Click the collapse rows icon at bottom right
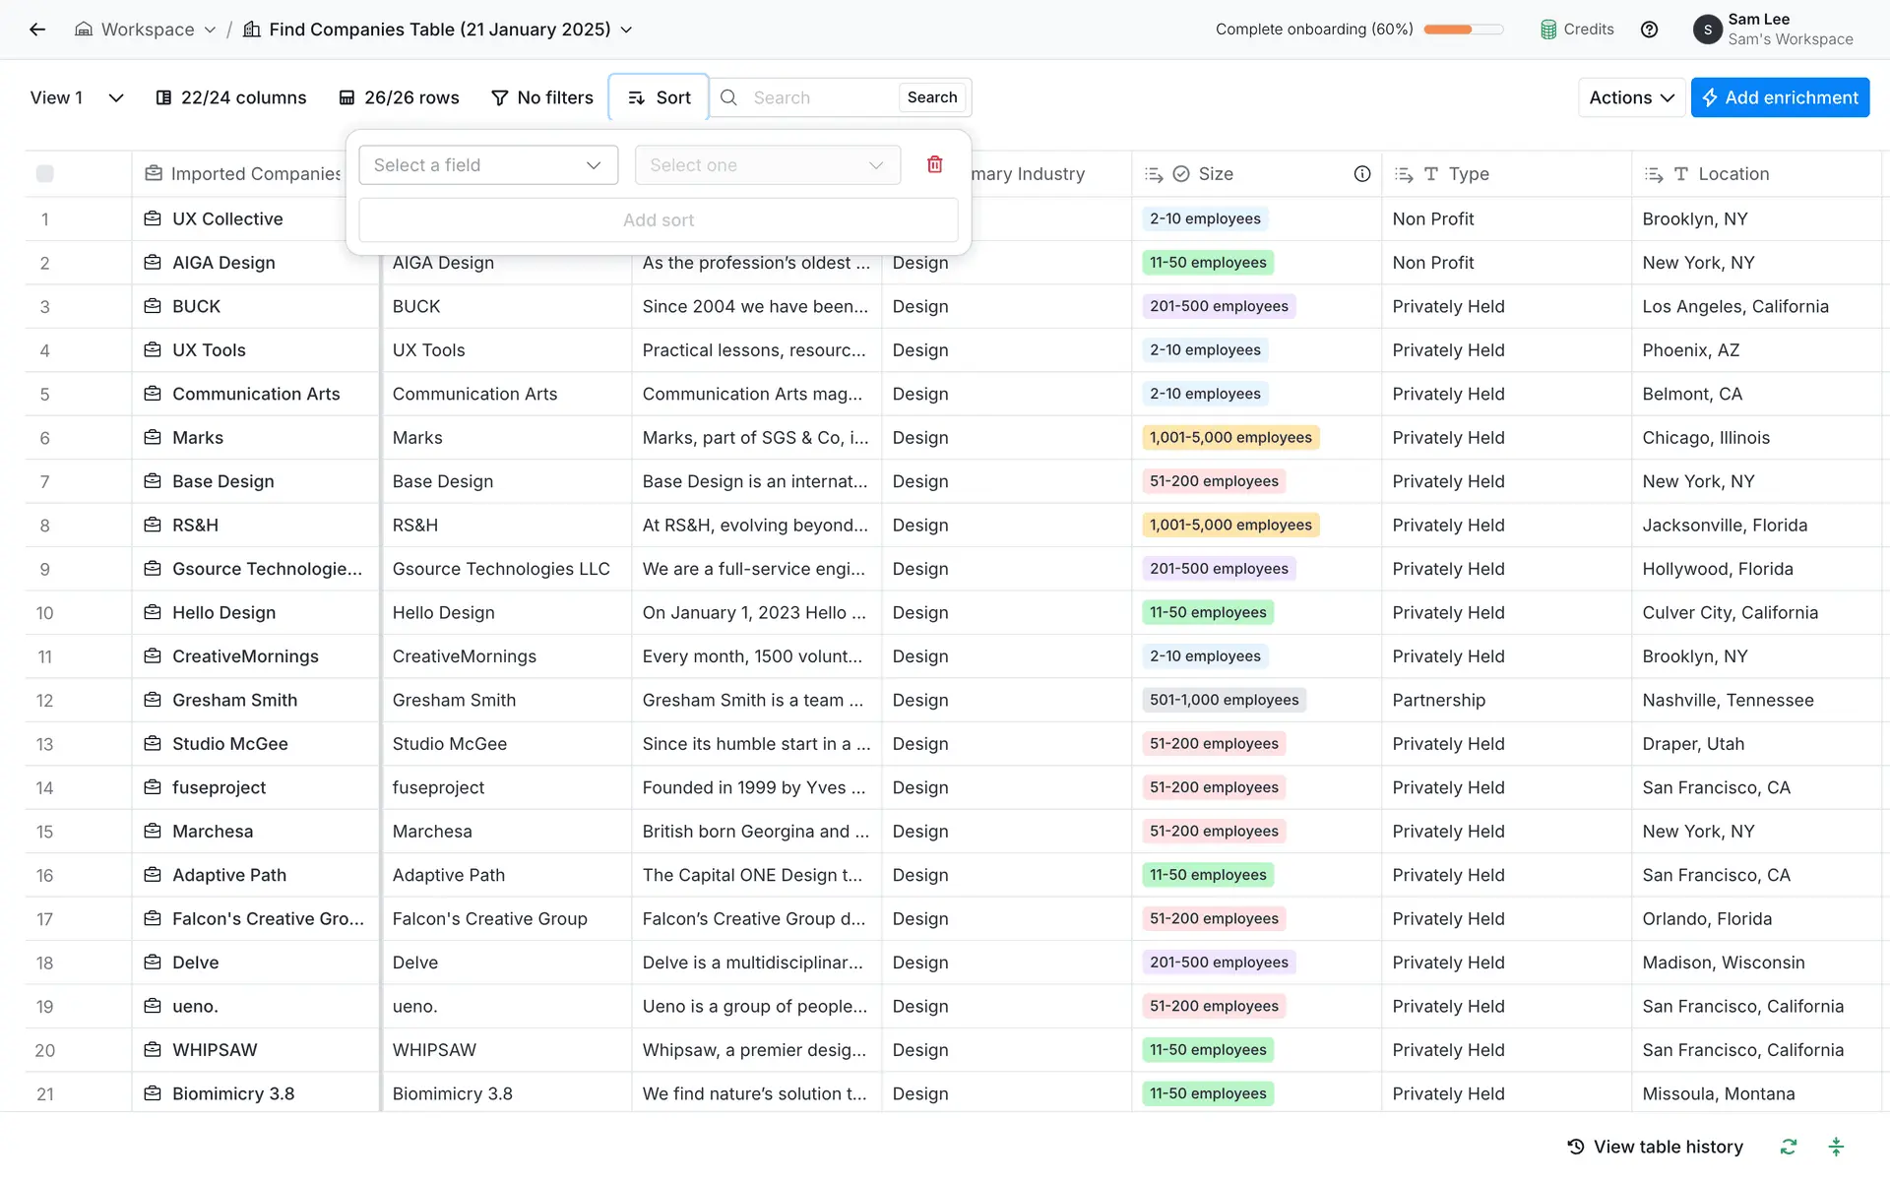 pyautogui.click(x=1835, y=1147)
